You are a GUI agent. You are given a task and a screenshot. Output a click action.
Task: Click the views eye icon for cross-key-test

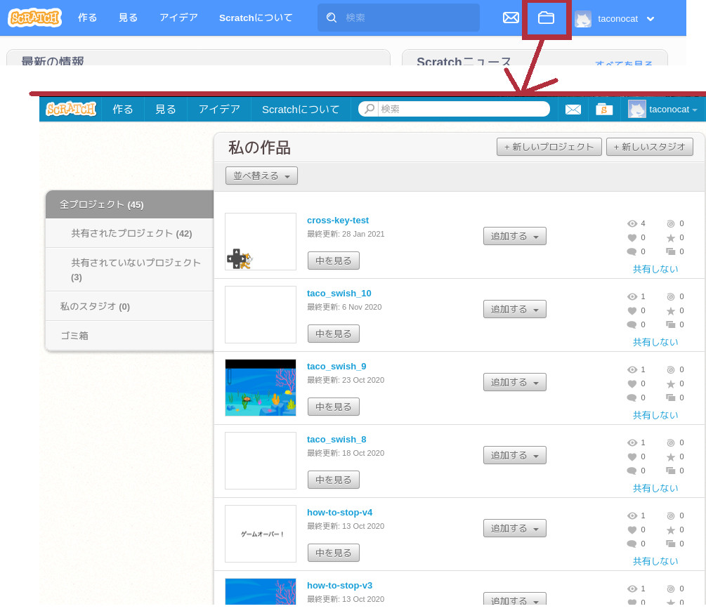click(x=632, y=223)
